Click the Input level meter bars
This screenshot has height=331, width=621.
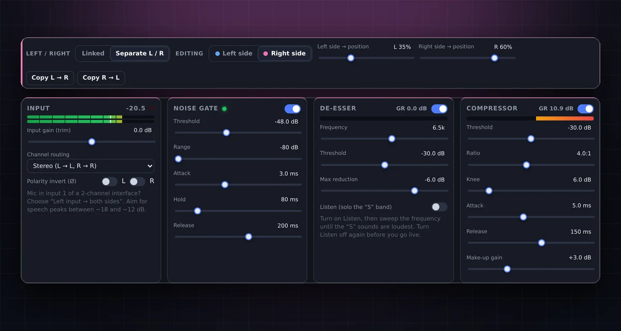tap(91, 119)
